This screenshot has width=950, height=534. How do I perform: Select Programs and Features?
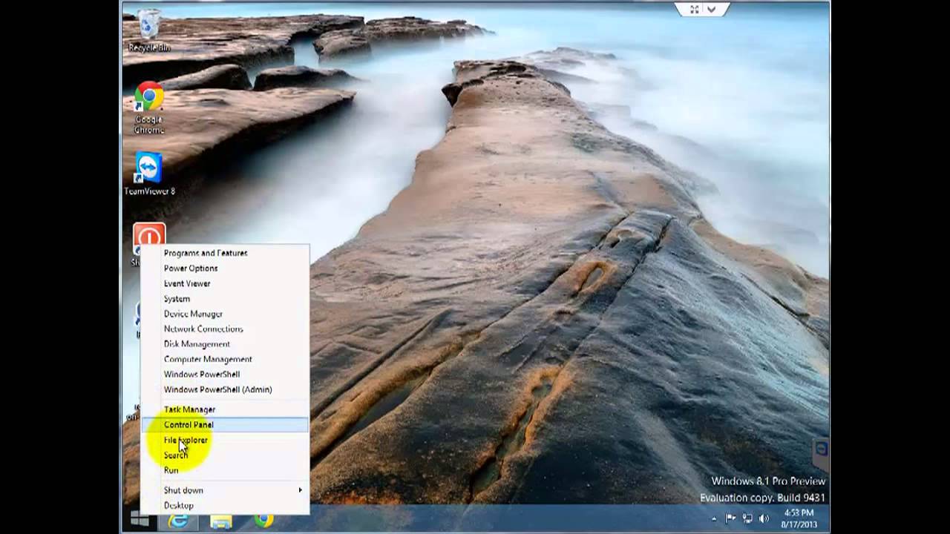tap(225, 253)
